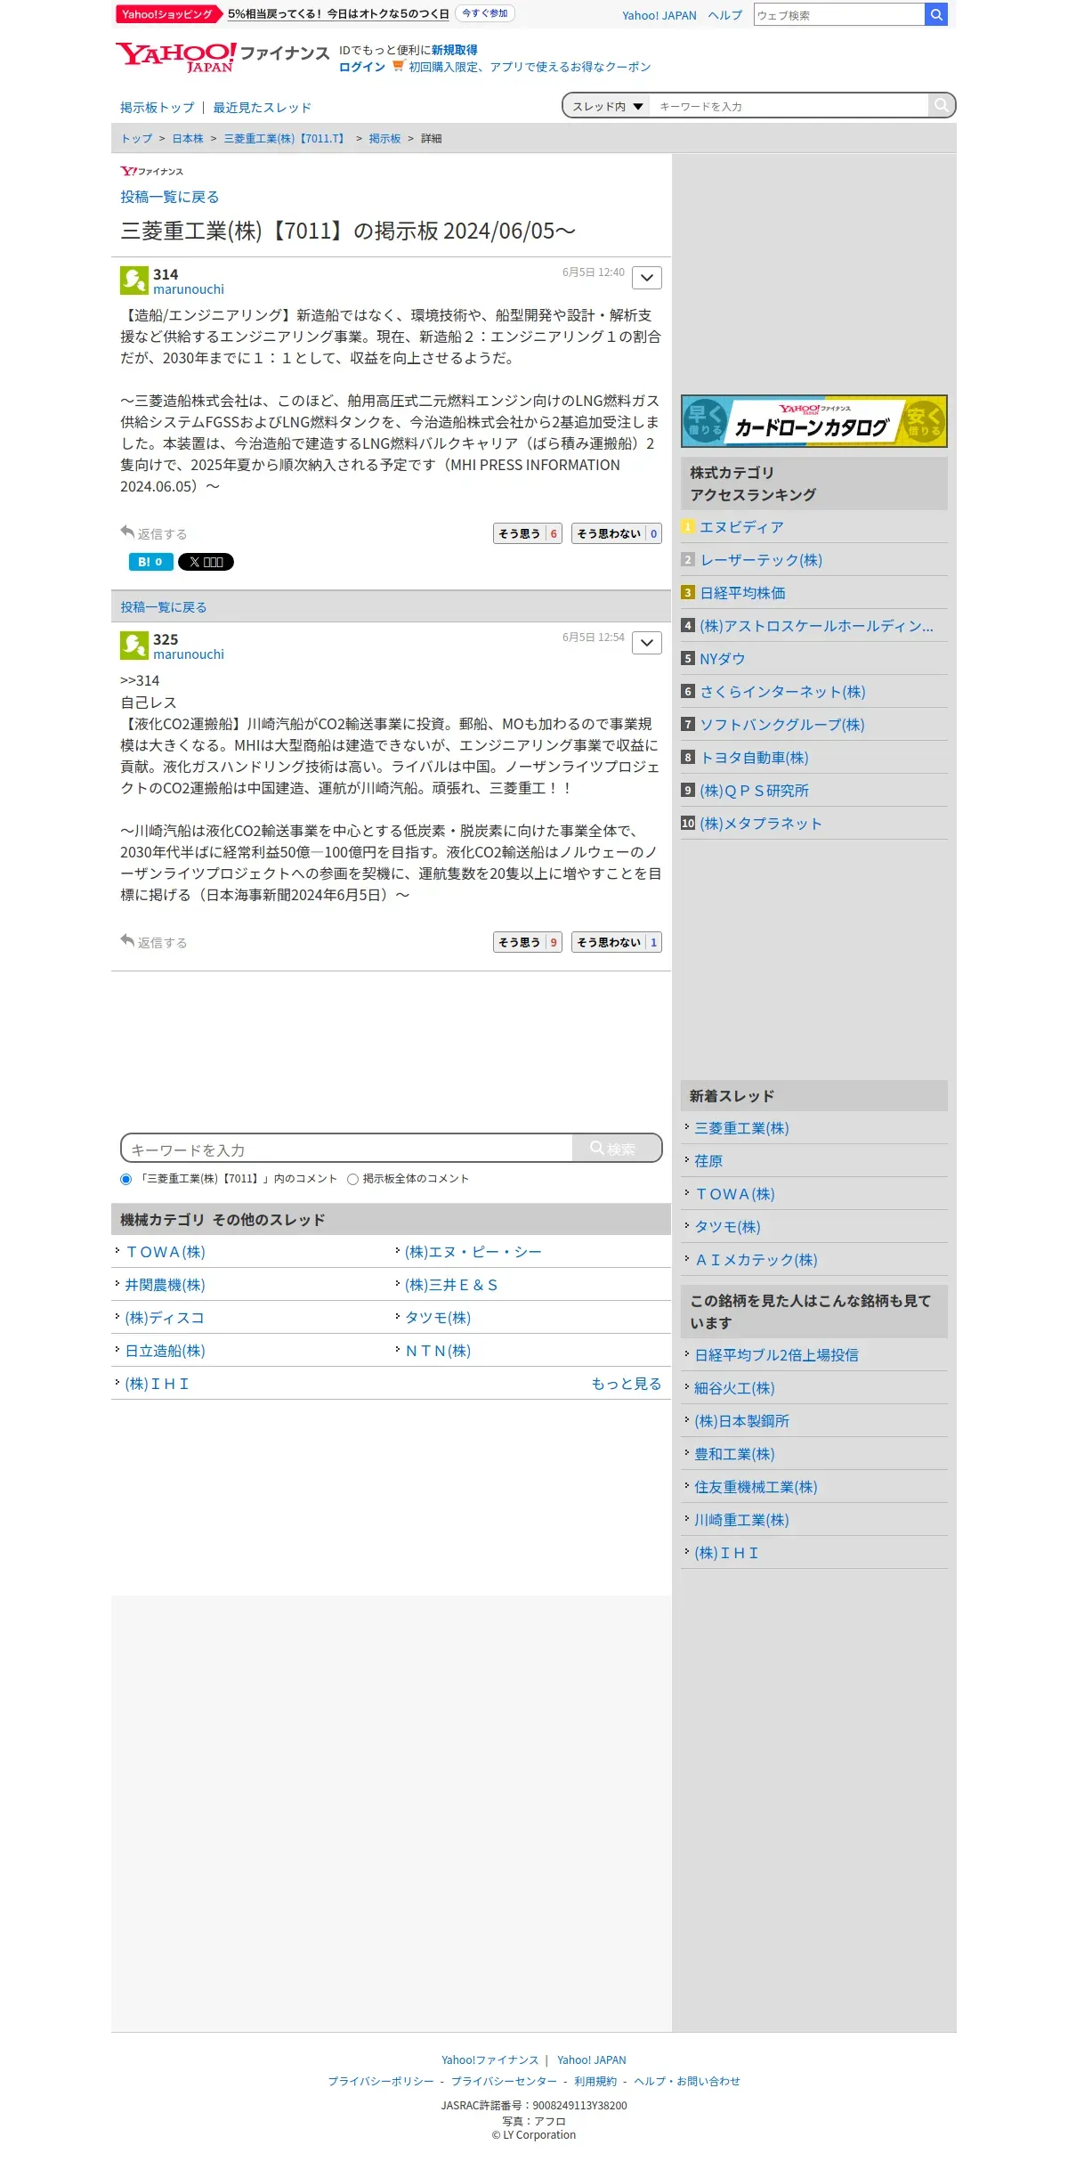Viewport: 1068px width, 2161px height.
Task: Click the ヘルプ link in header
Action: pos(725,15)
